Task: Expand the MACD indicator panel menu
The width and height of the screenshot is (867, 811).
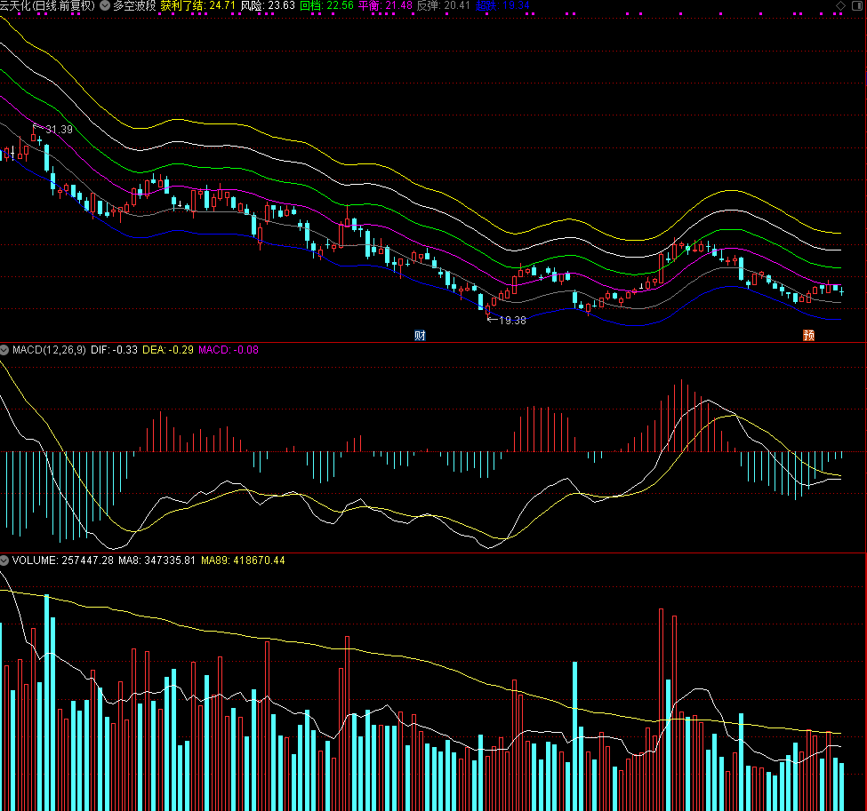Action: (5, 350)
